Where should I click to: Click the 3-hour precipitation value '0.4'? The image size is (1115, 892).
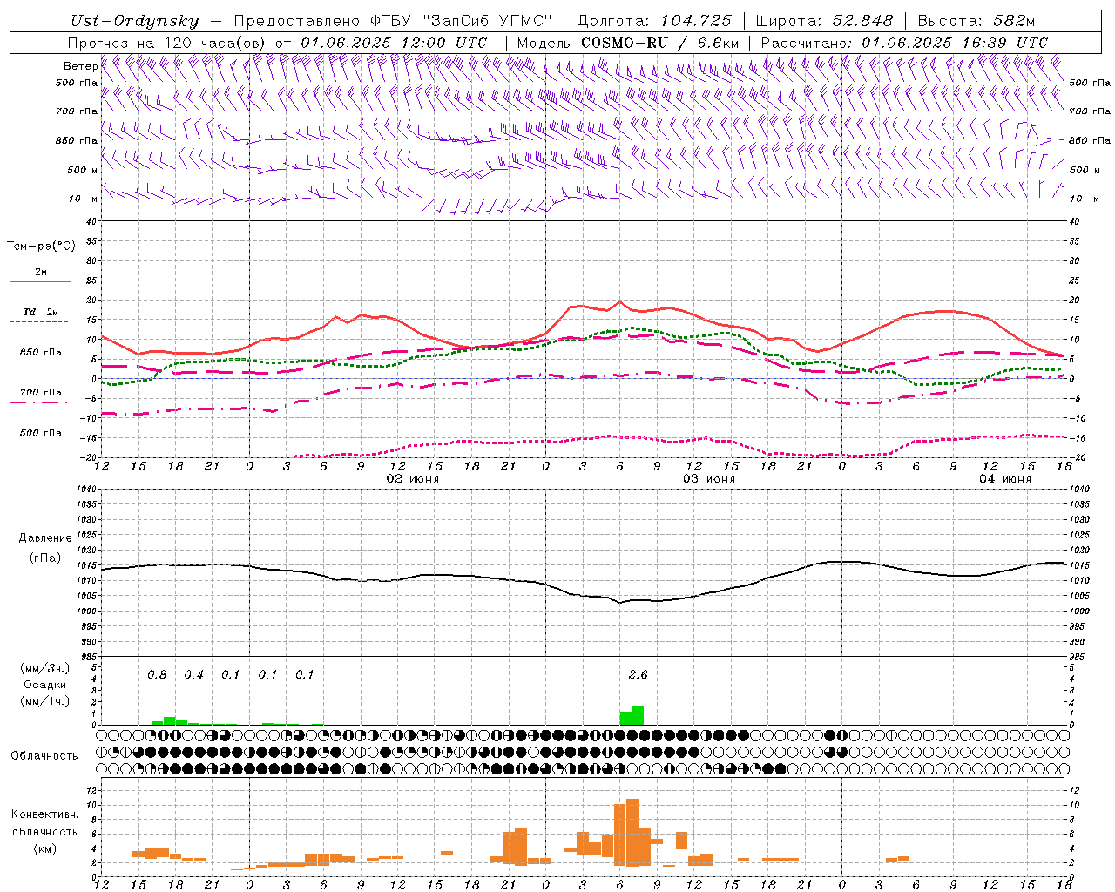tap(193, 675)
